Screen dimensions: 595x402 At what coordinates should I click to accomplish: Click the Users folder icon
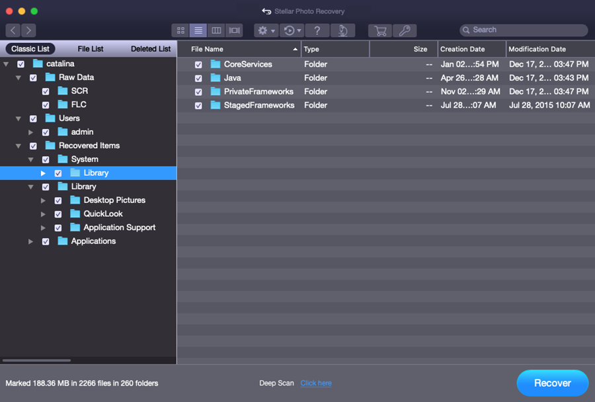(x=50, y=118)
